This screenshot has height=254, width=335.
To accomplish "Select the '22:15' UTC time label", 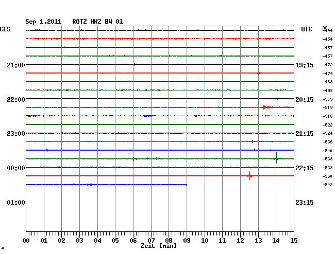I will point(305,168).
